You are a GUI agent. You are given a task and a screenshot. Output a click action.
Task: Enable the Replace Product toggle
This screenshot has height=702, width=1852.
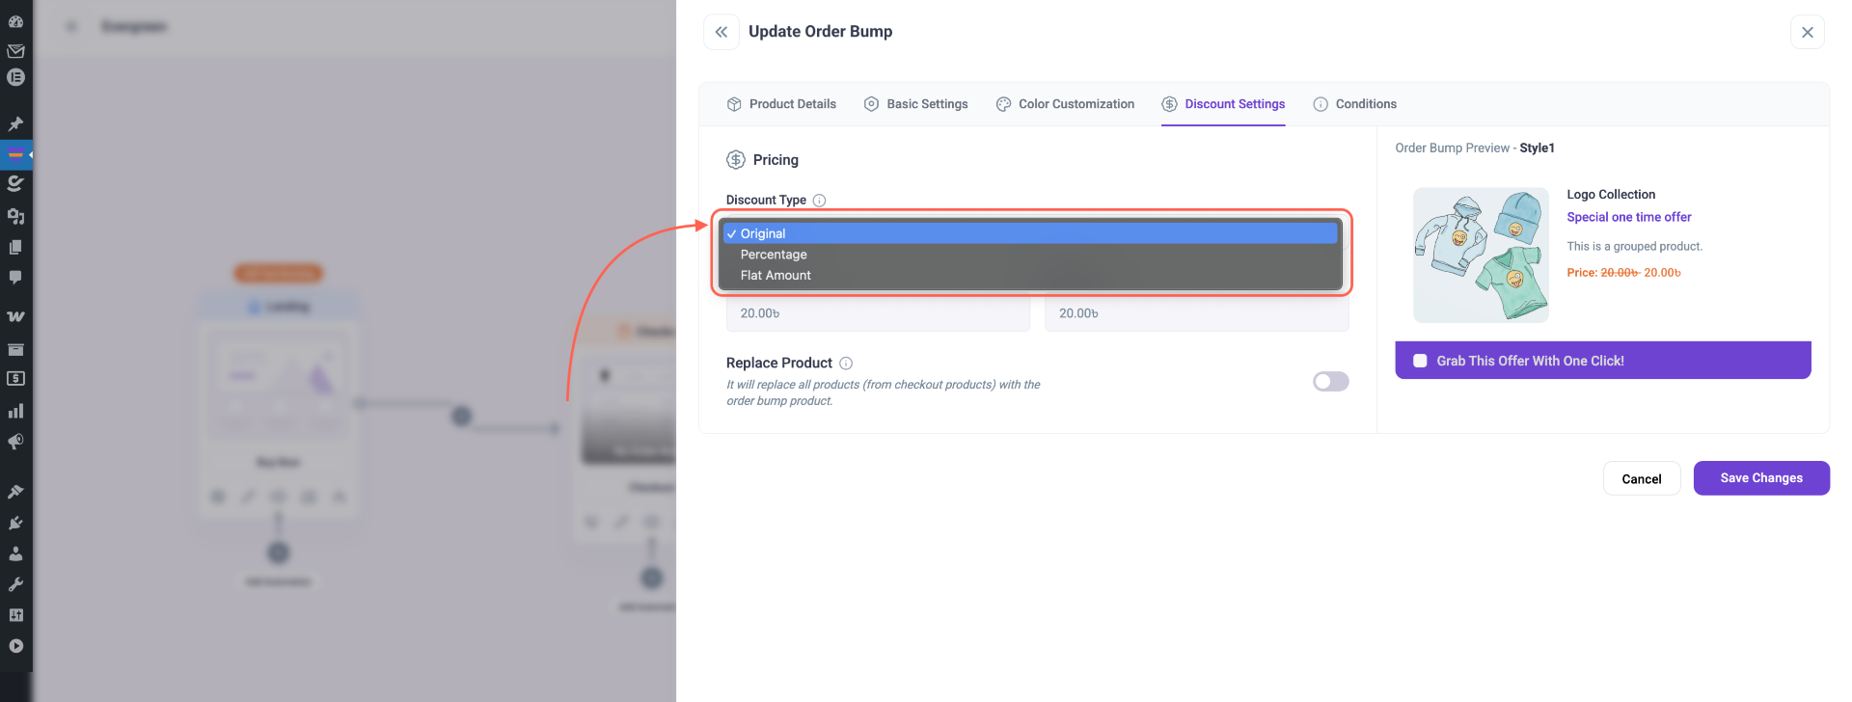(x=1330, y=382)
